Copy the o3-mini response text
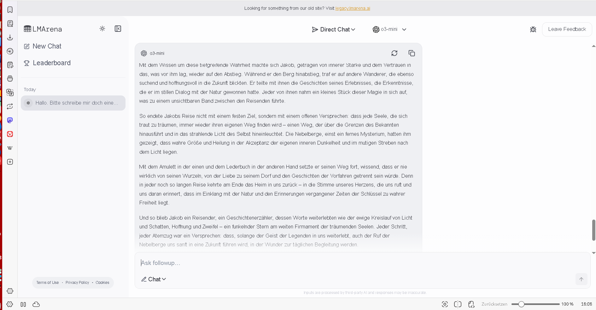 (x=412, y=53)
